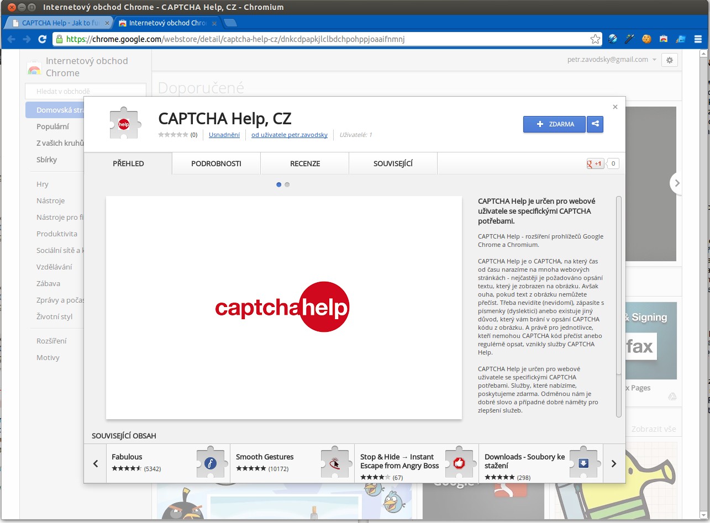Switch to the PODROBNOSTI tab
The image size is (710, 523).
point(216,163)
